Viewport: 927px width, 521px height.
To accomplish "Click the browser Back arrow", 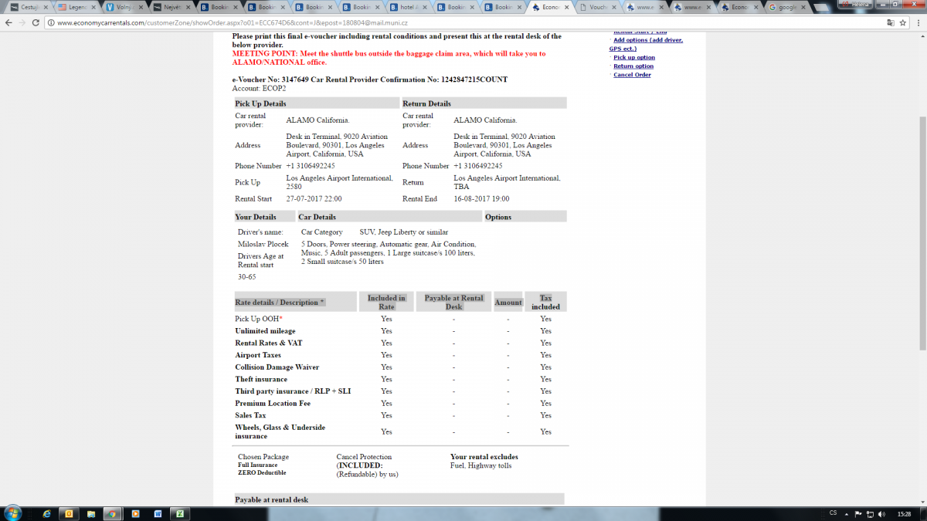I will tap(8, 22).
